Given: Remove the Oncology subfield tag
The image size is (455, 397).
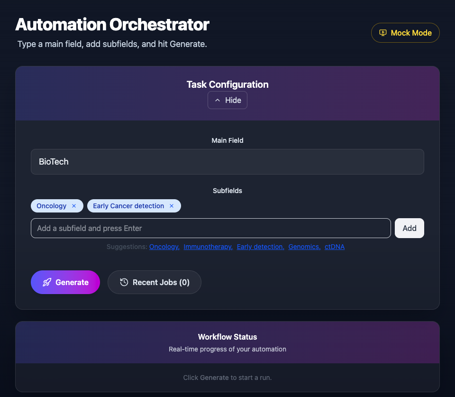Looking at the screenshot, I should click(74, 206).
